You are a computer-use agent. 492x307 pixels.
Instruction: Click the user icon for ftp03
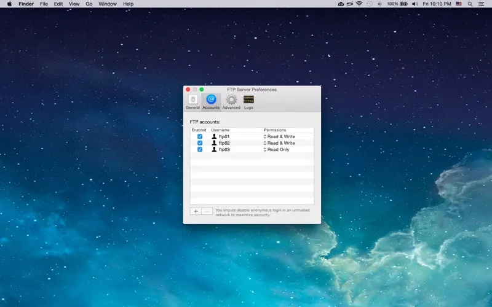214,149
